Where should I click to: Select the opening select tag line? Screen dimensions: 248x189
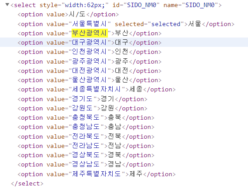(x=116, y=5)
